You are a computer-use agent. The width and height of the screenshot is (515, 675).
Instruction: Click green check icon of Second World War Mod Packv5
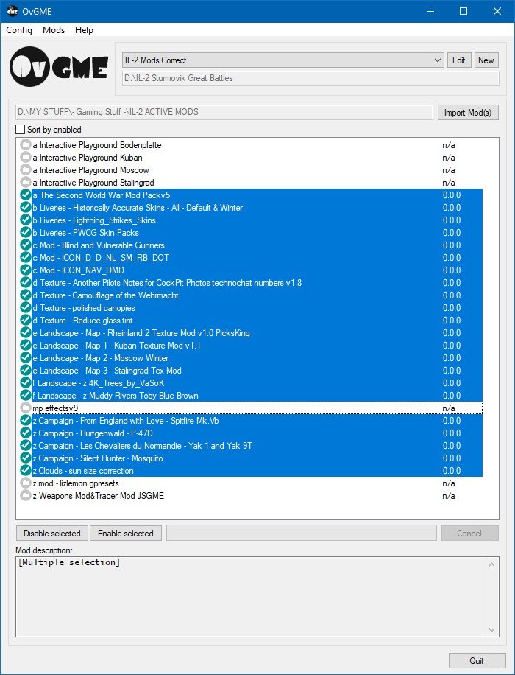(25, 195)
